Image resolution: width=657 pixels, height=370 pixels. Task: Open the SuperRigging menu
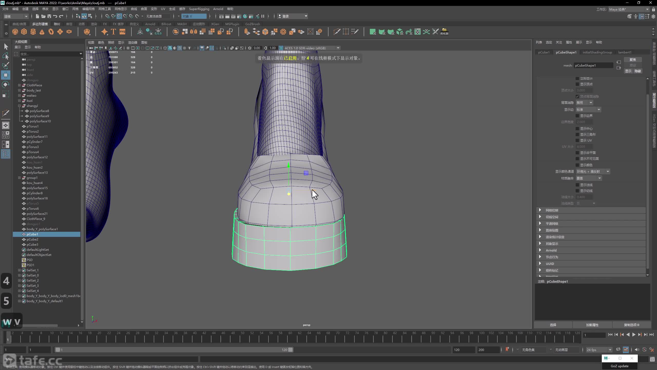point(199,9)
